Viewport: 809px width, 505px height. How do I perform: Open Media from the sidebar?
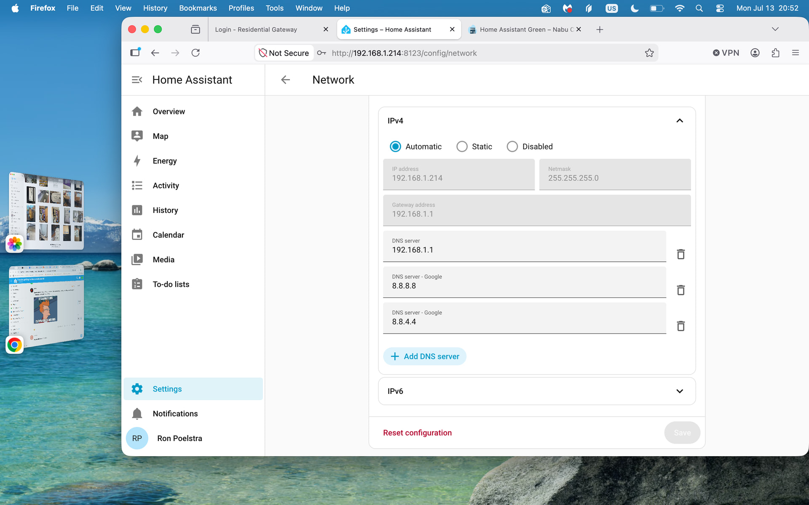point(193,260)
